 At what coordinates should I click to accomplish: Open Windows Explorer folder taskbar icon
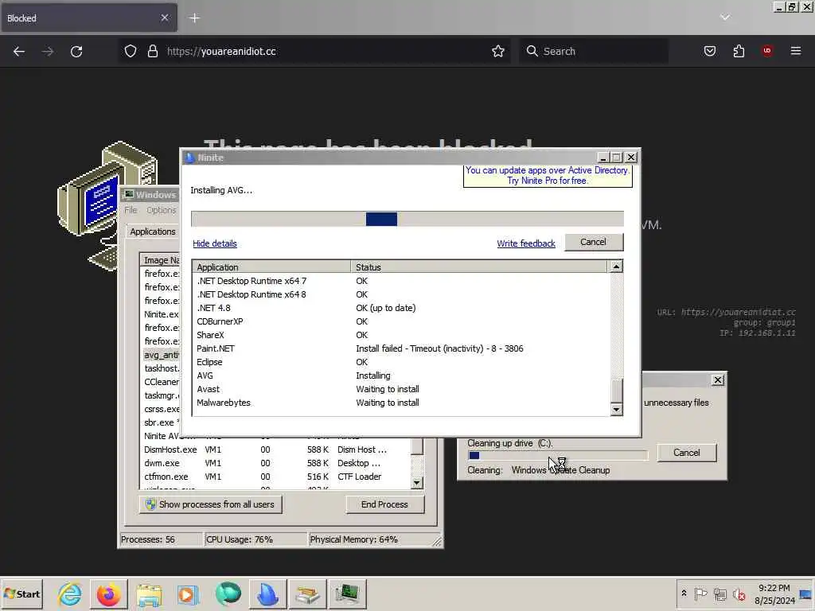[149, 594]
